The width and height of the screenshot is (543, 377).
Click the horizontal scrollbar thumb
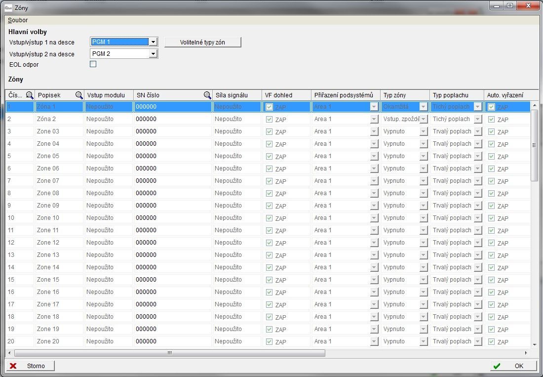tap(169, 353)
